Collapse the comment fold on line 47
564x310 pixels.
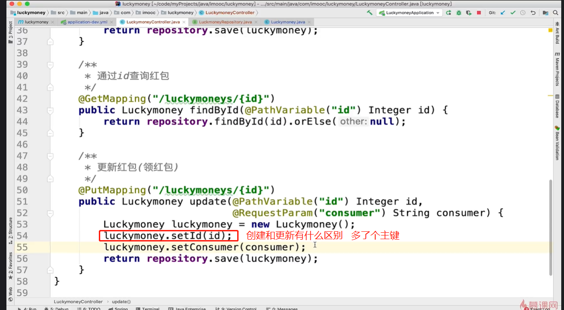50,156
